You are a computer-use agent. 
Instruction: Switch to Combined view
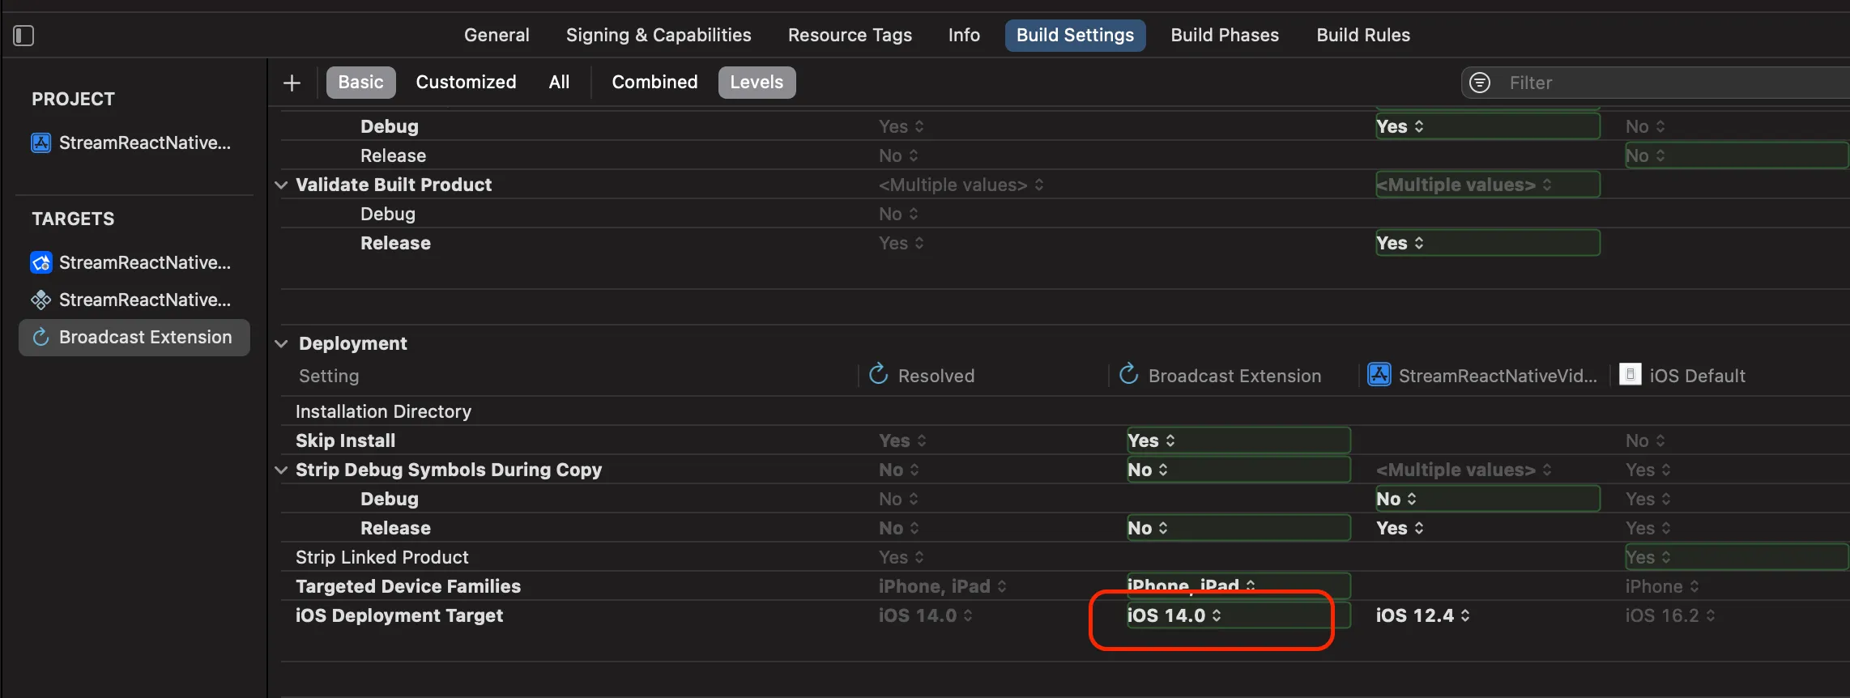point(654,83)
